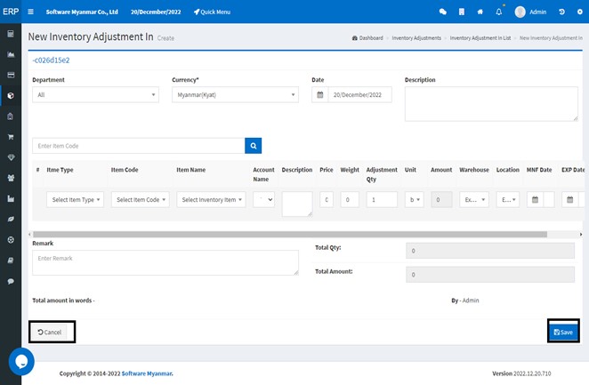Open settings gear in header
The image size is (589, 385).
(580, 12)
